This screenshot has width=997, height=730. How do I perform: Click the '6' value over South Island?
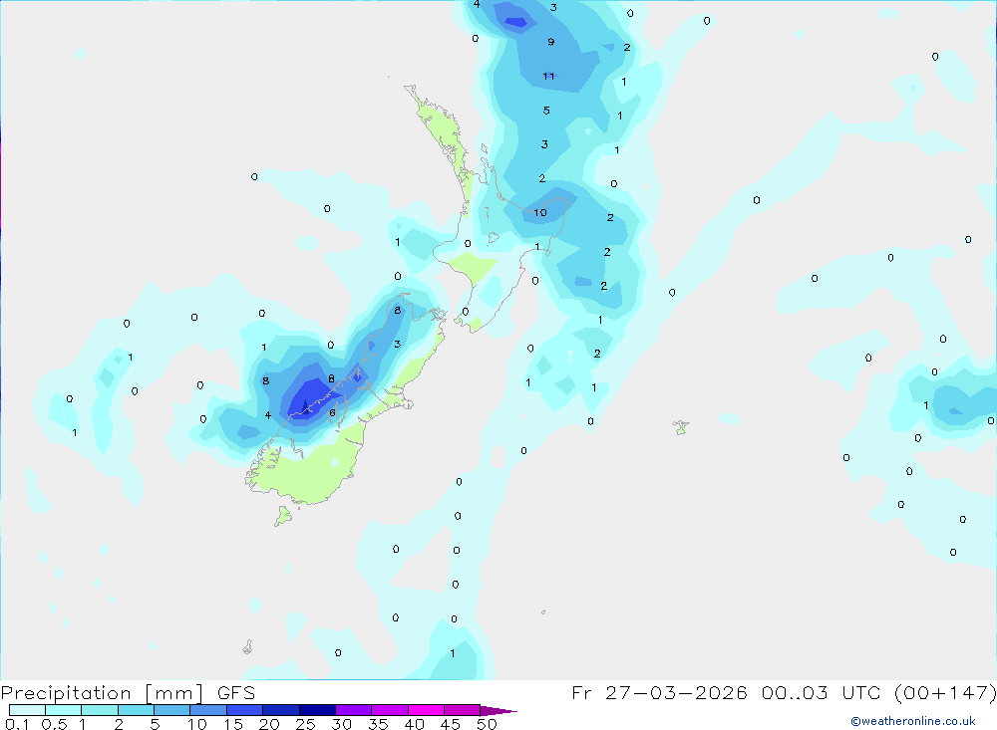tap(332, 413)
